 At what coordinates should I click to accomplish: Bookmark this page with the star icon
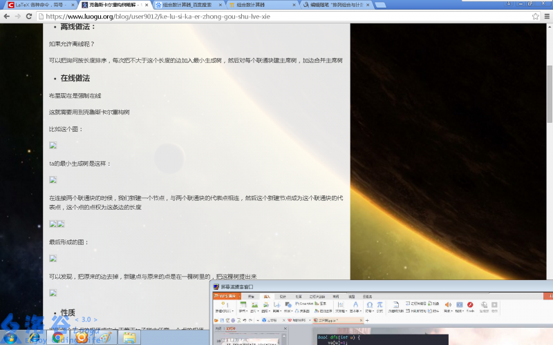coord(535,16)
